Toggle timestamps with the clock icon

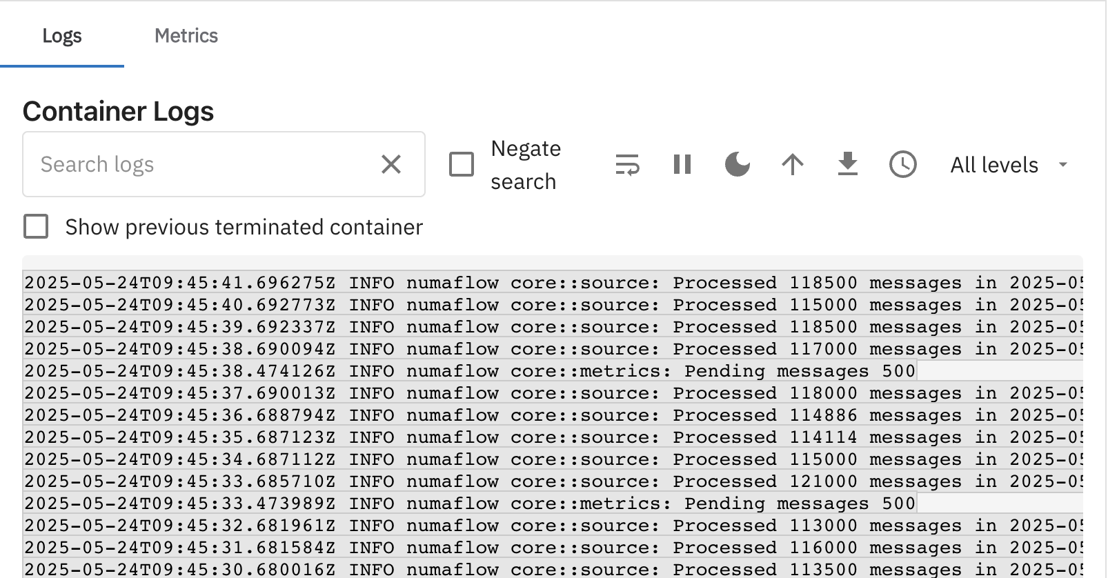[x=903, y=165]
